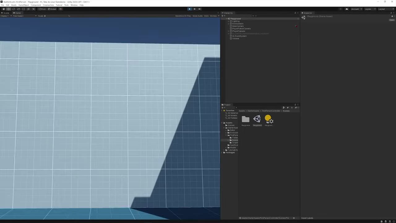Open the Layers dropdown
The image size is (396, 223).
tap(370, 9)
